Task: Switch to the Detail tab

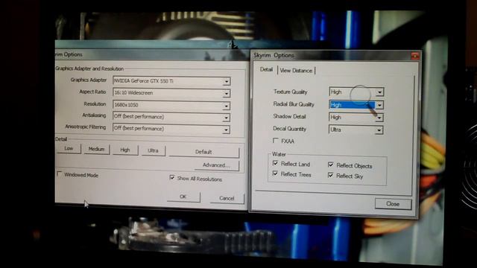Action: 266,69
